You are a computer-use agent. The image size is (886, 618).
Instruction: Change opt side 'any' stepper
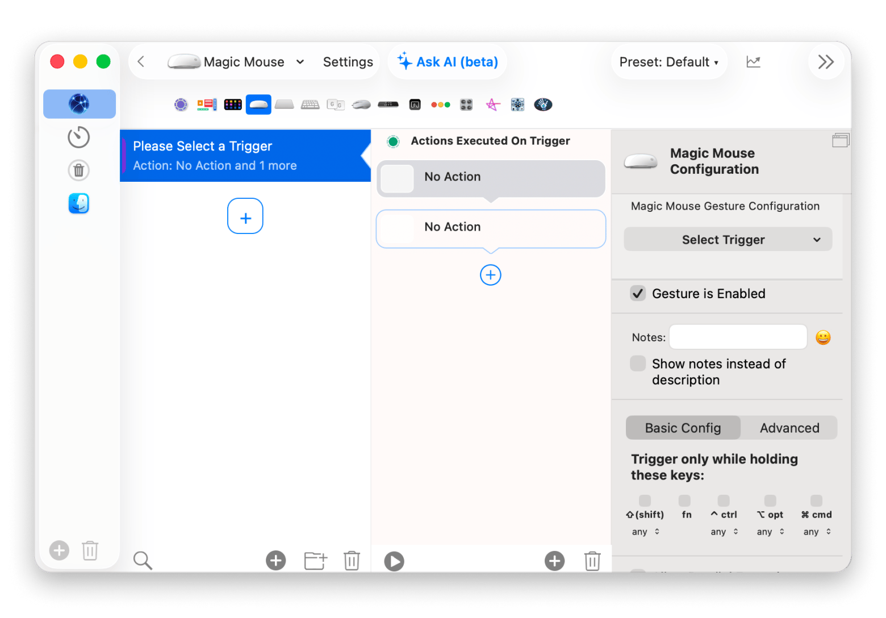click(x=771, y=532)
